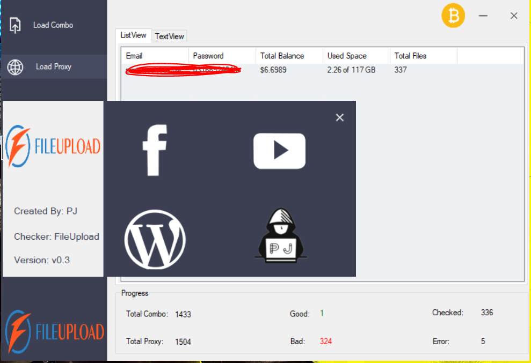Click the Bad count 324
531x363 pixels.
pyautogui.click(x=326, y=342)
